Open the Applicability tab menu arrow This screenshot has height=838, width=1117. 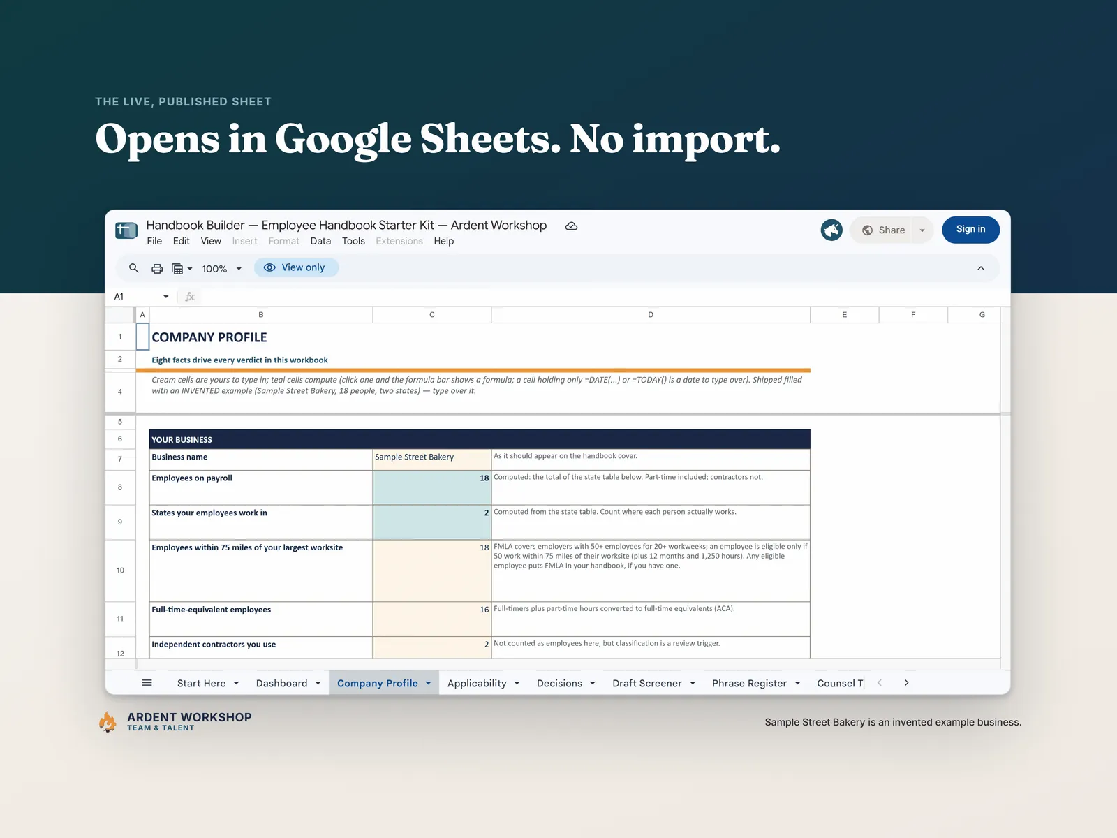(517, 684)
